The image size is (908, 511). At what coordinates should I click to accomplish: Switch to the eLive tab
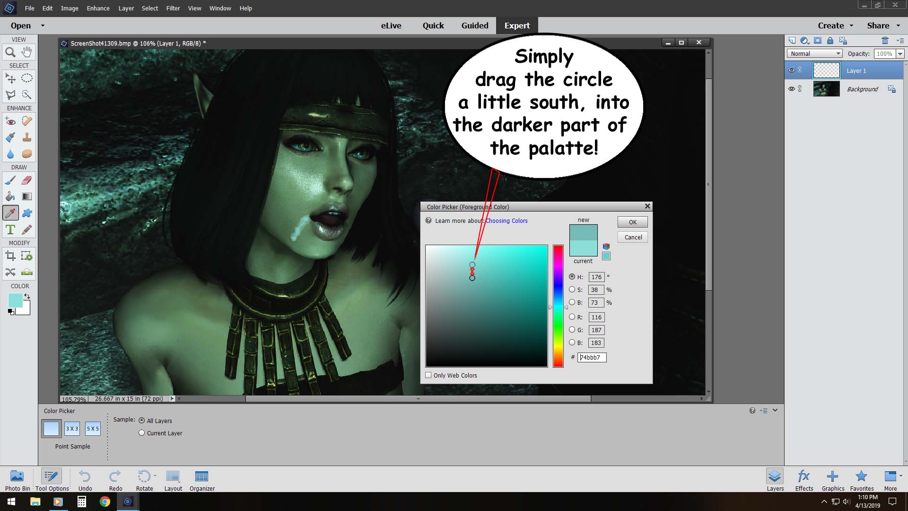pyautogui.click(x=391, y=26)
